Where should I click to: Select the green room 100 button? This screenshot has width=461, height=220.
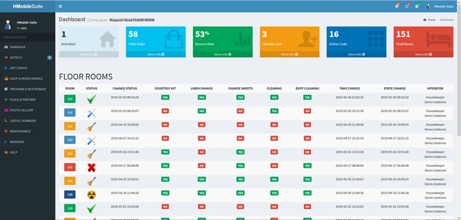point(70,99)
